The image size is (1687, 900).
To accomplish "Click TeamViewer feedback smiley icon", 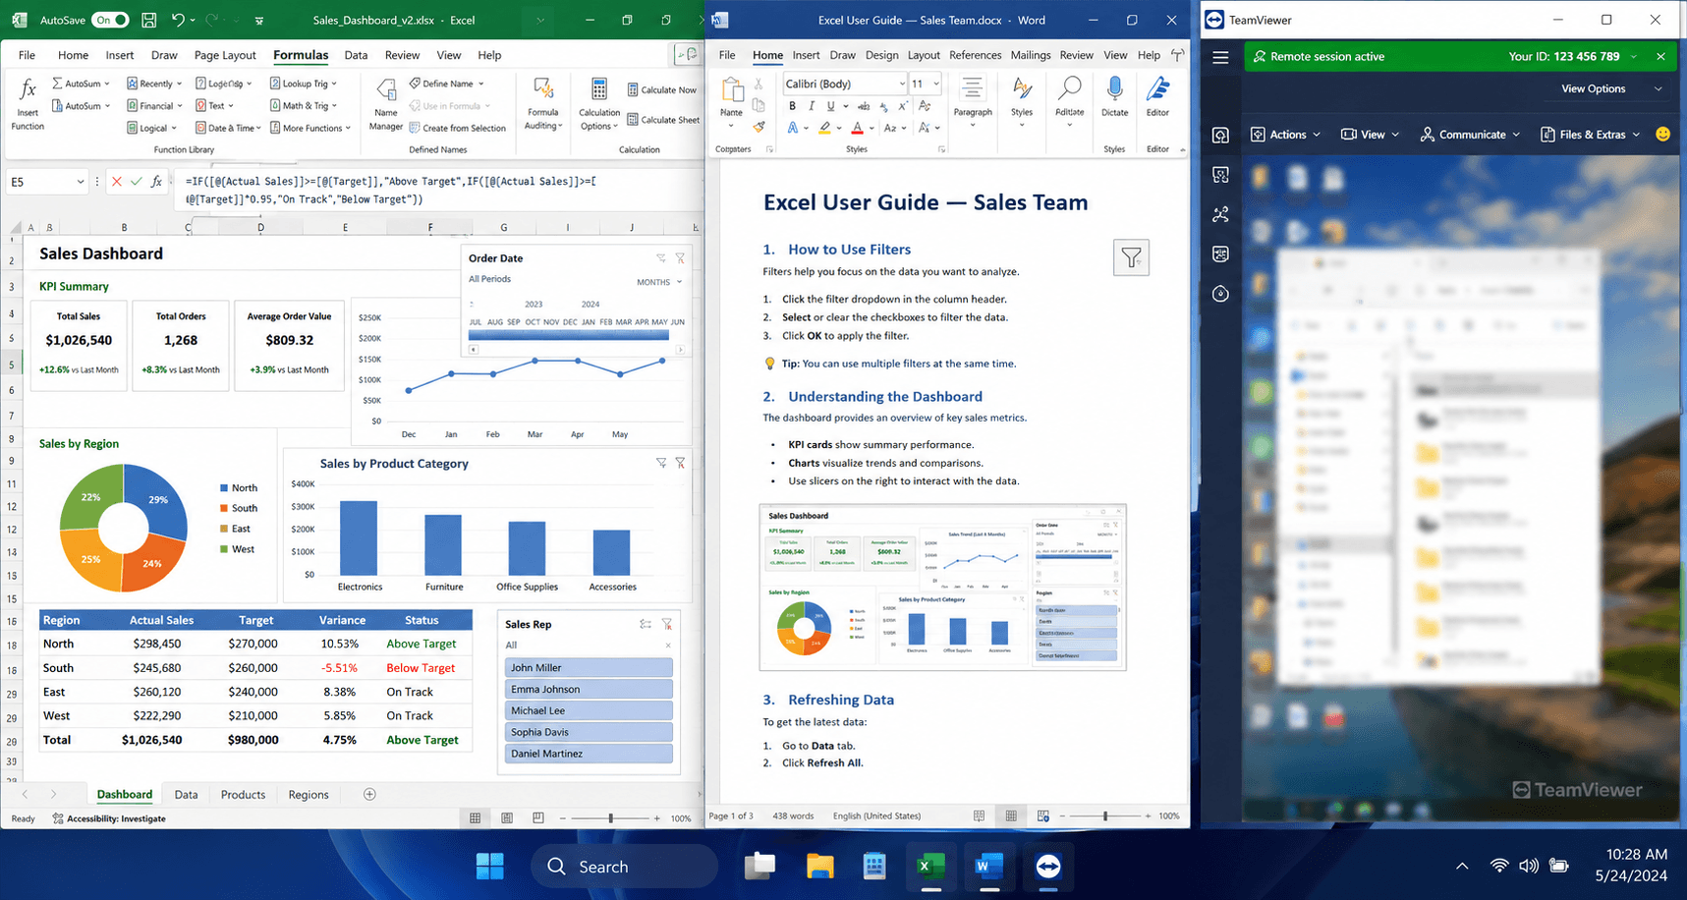I will tap(1662, 135).
